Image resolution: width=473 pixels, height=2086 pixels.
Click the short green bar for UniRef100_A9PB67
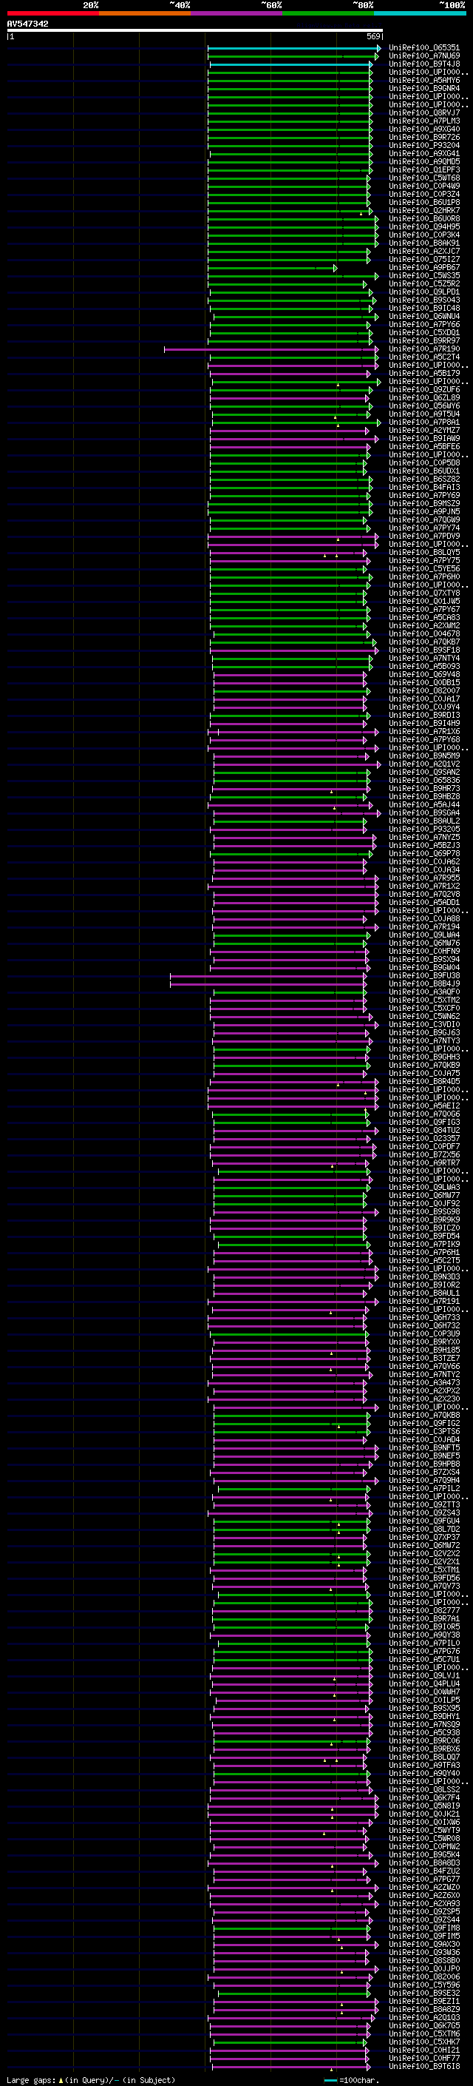pos(273,268)
